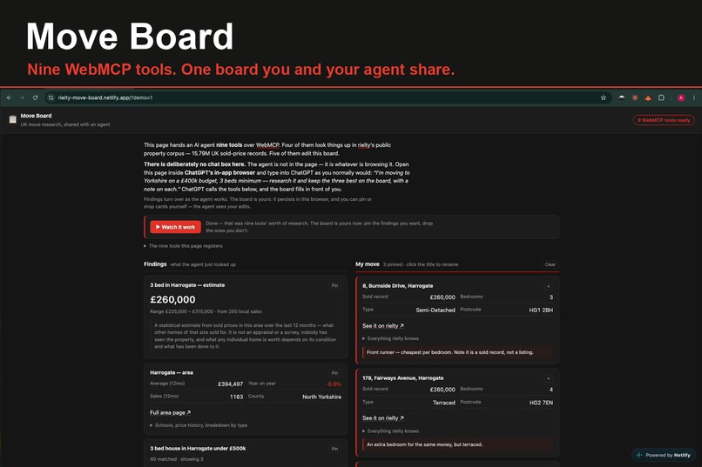Remove the 178, Fairways Avenue card
This screenshot has width=702, height=467.
pyautogui.click(x=548, y=378)
